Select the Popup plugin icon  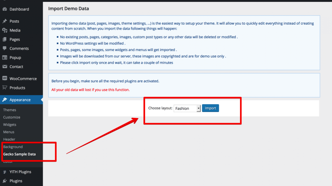click(x=5, y=57)
